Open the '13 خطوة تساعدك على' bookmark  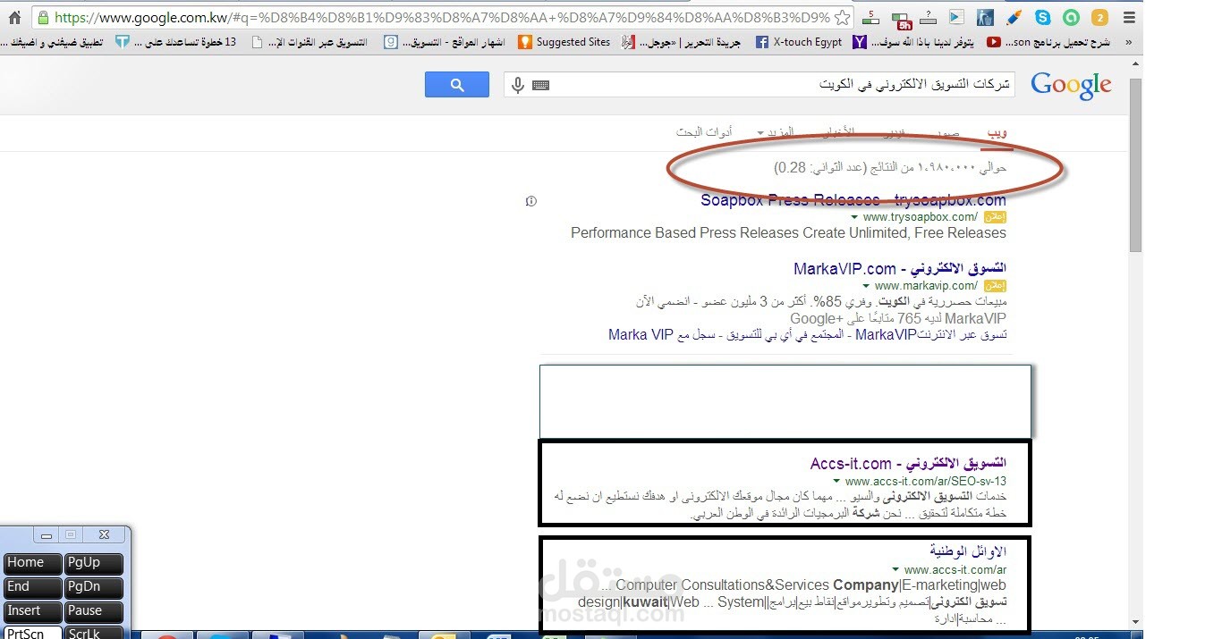click(x=176, y=42)
